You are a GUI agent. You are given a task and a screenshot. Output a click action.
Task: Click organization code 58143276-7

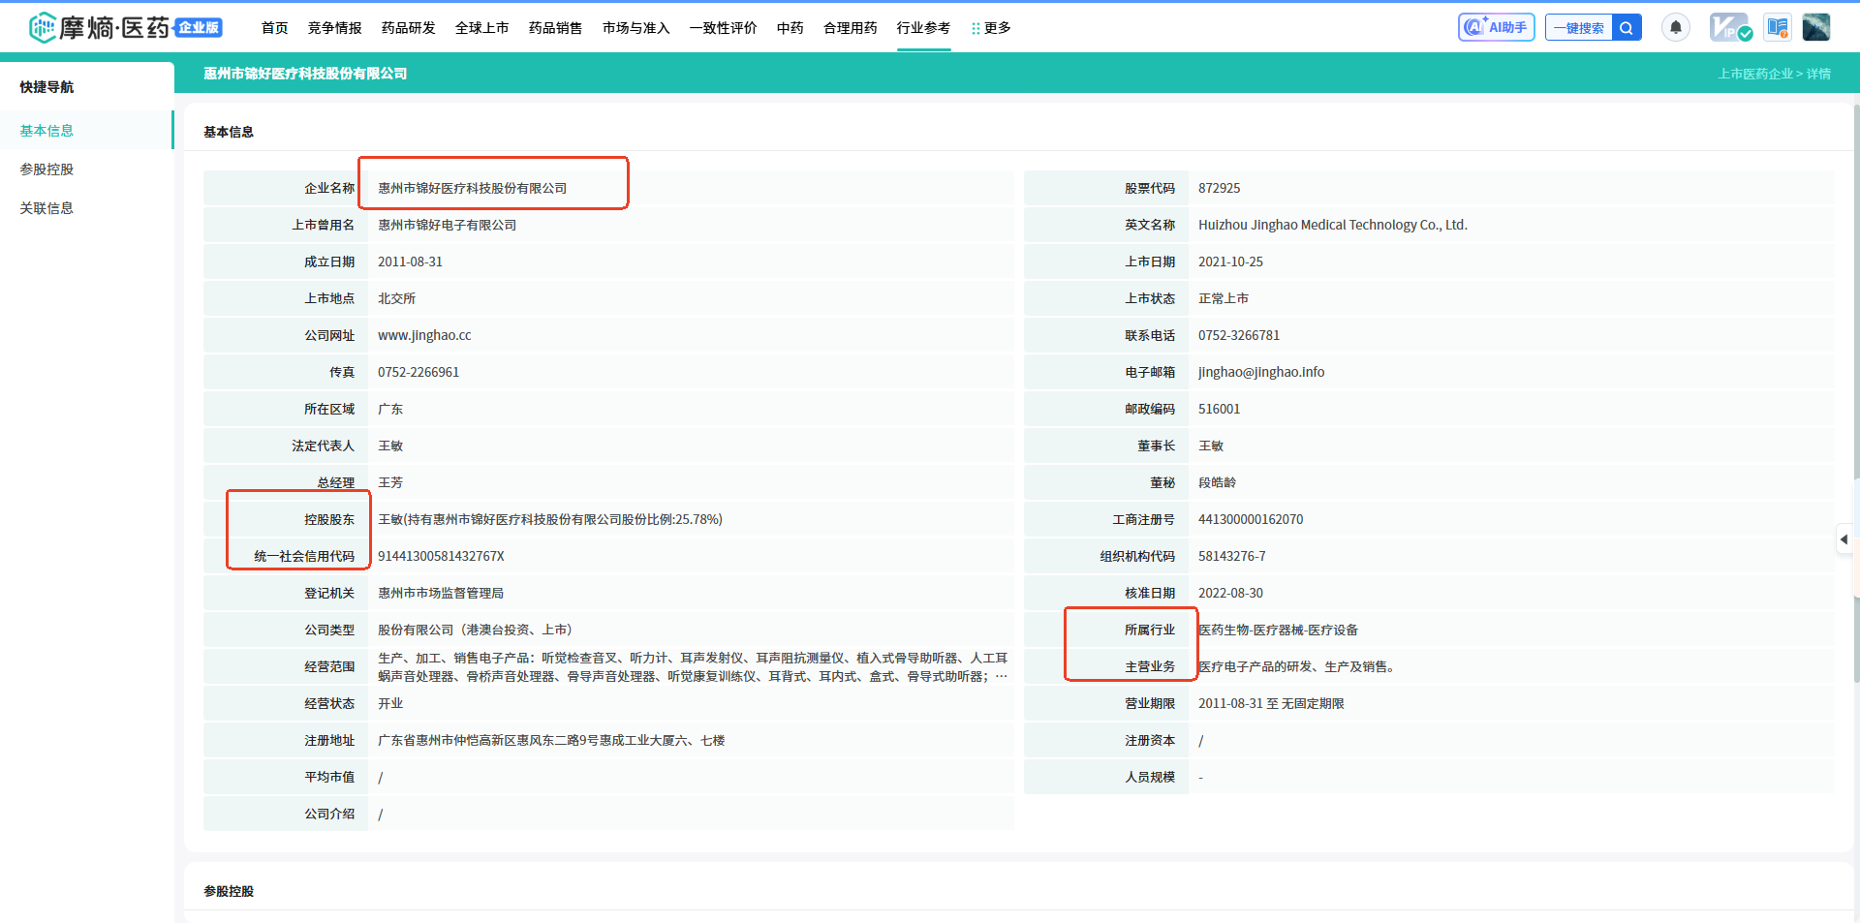pos(1232,556)
